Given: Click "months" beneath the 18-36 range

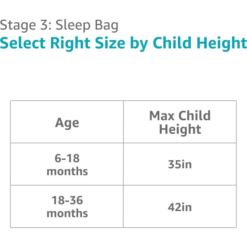Looking at the screenshot, I should point(67,213).
